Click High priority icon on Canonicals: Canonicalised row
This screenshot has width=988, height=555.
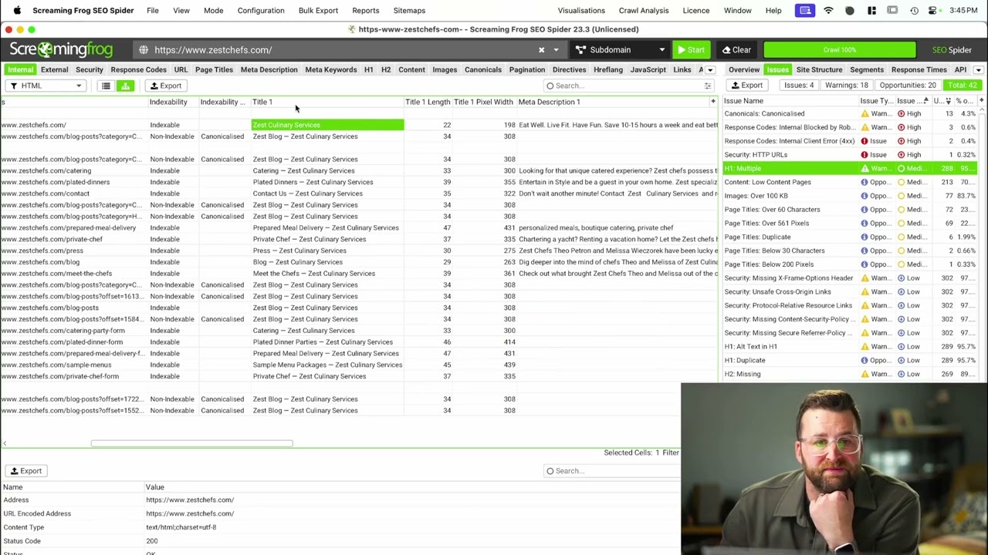tap(901, 113)
